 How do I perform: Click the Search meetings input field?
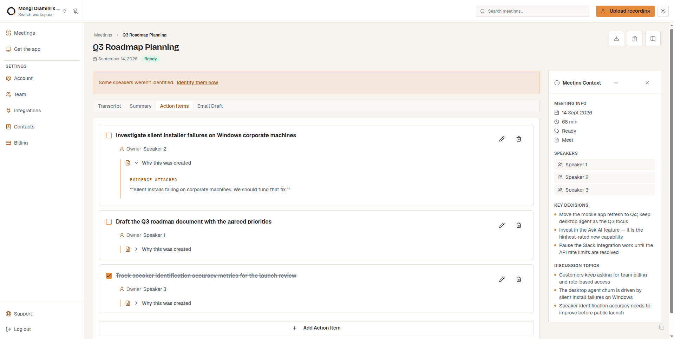click(532, 11)
